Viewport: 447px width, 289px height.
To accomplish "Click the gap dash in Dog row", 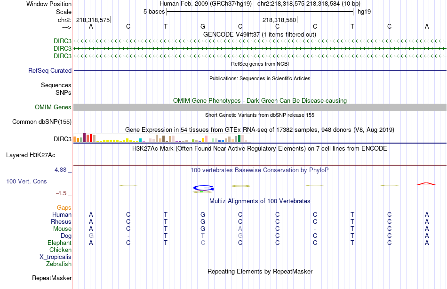I will (x=128, y=236).
